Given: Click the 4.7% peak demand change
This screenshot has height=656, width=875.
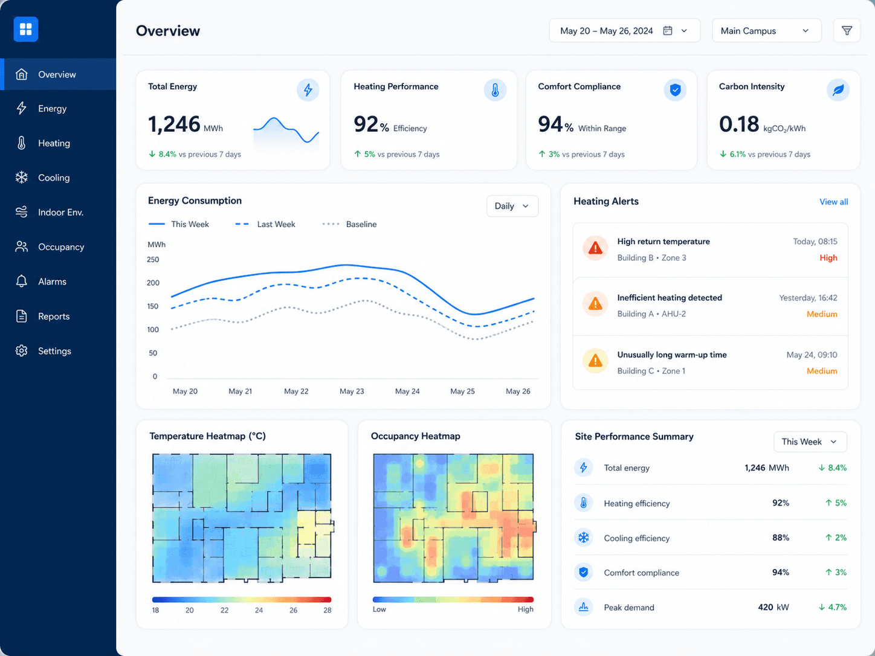Looking at the screenshot, I should 833,607.
